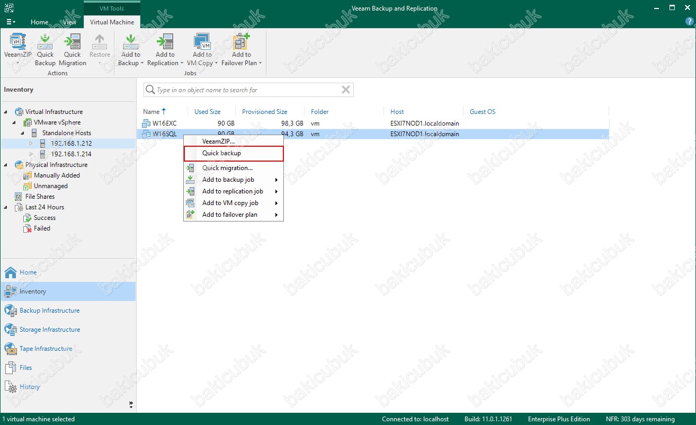This screenshot has width=696, height=425.
Task: Select Success under Last 24 Hours
Action: tap(44, 218)
